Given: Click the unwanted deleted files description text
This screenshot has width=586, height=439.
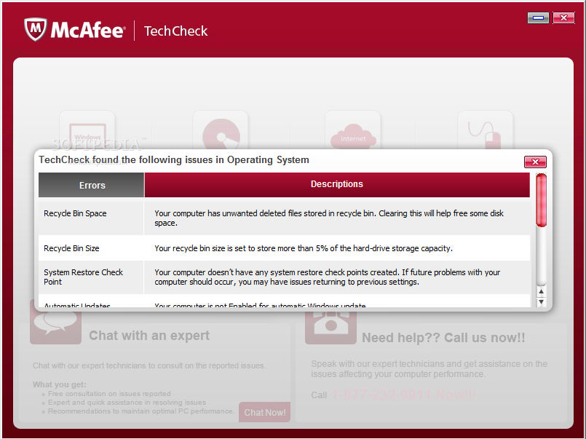Looking at the screenshot, I should point(329,218).
